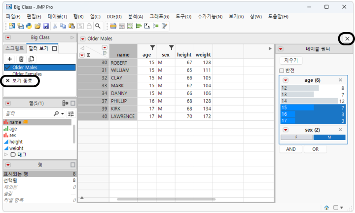Open the age (6) filter red triangle
355x213 pixels.
click(285, 80)
